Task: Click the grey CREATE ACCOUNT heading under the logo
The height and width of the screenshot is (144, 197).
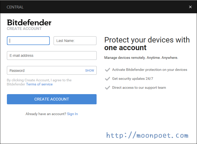Action: (24, 29)
